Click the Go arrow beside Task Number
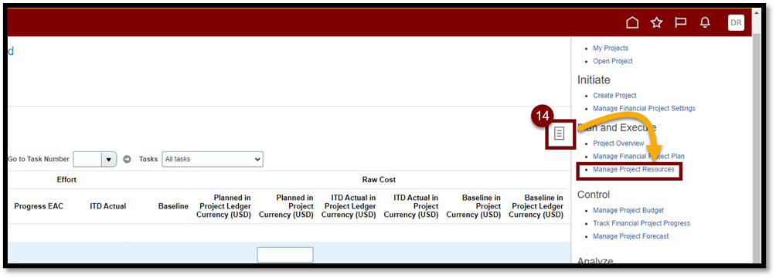The image size is (776, 278). tap(127, 159)
